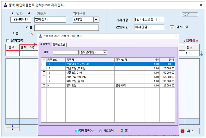Screen dimensions: 206x138
Task: Click the 결제방법.. label
Action: point(123,27)
